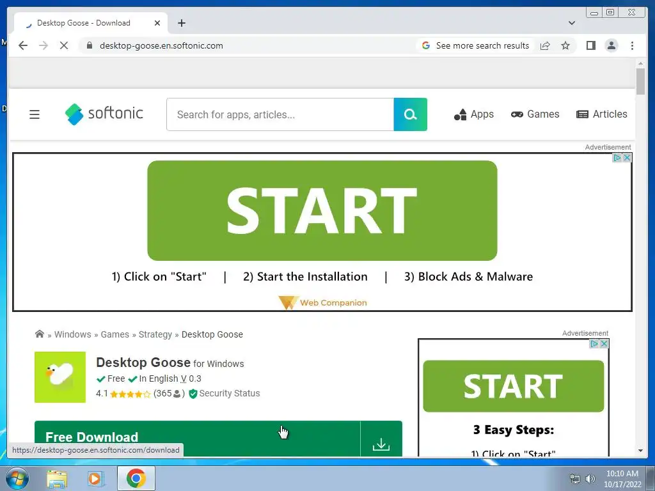
Task: Click the star rating row
Action: pos(130,394)
